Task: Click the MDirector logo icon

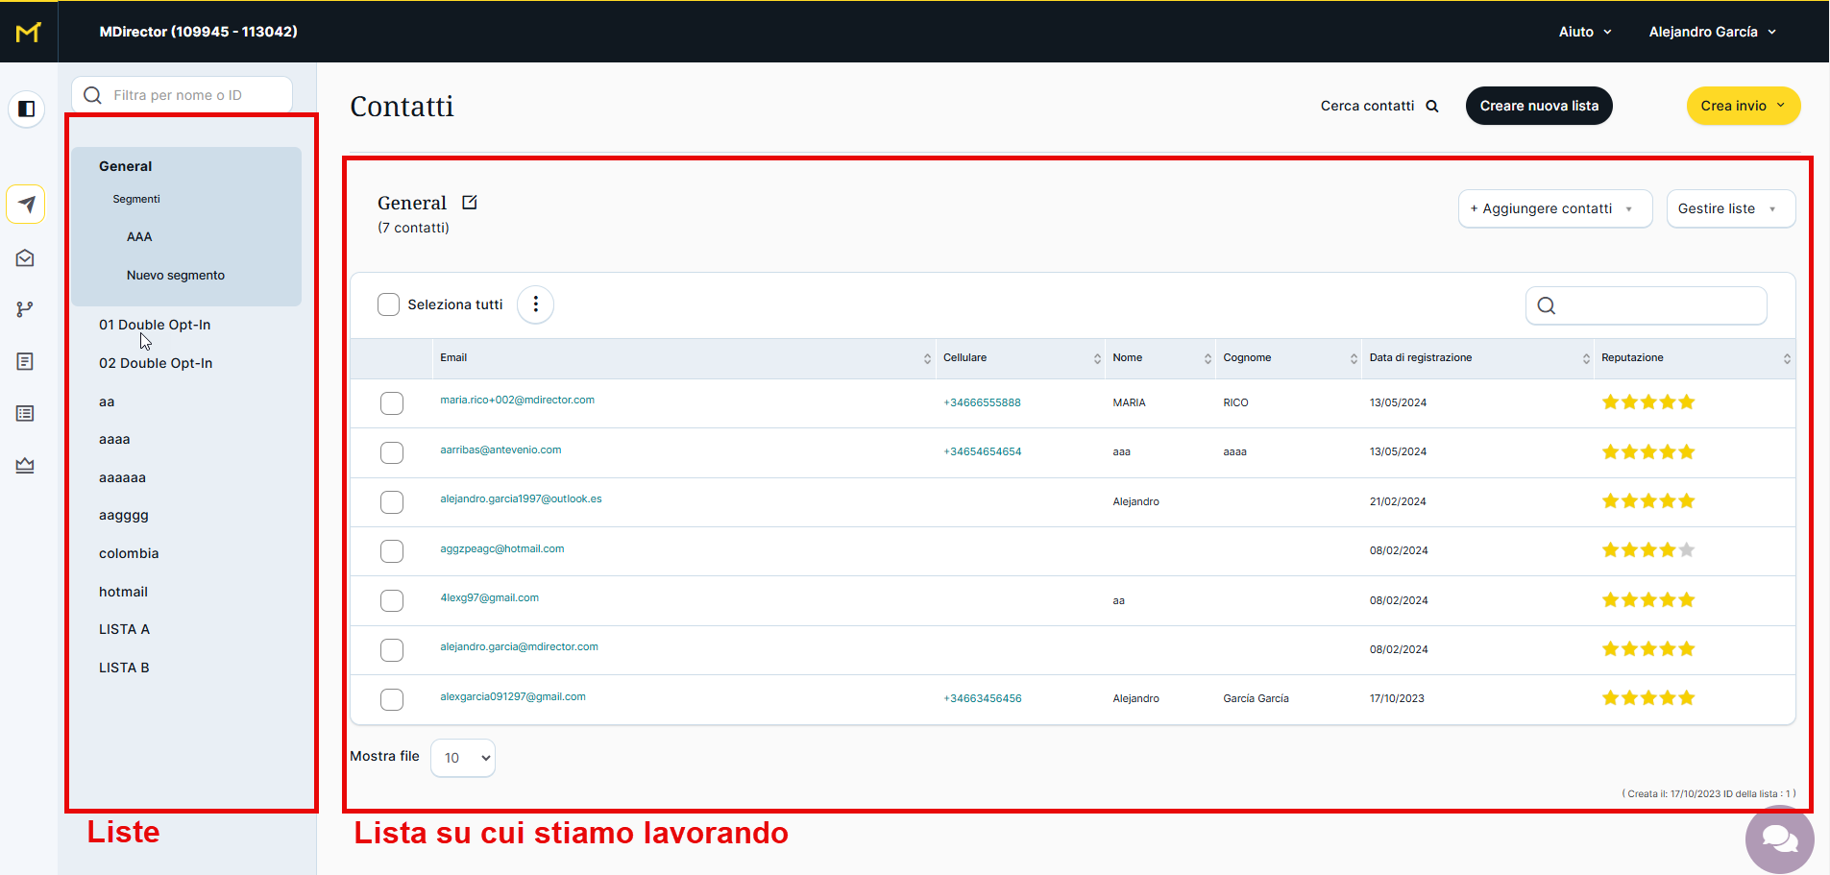Action: pos(28,32)
